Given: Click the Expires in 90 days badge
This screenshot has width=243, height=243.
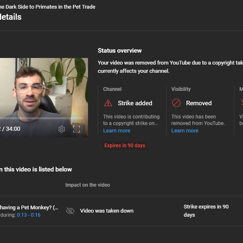Looking at the screenshot, I should 125,146.
